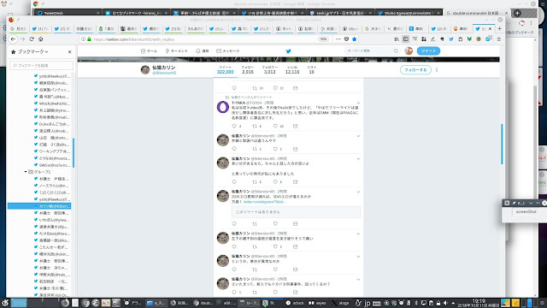Focus the ブックマークを検索 search field
547x308 pixels.
(42, 65)
